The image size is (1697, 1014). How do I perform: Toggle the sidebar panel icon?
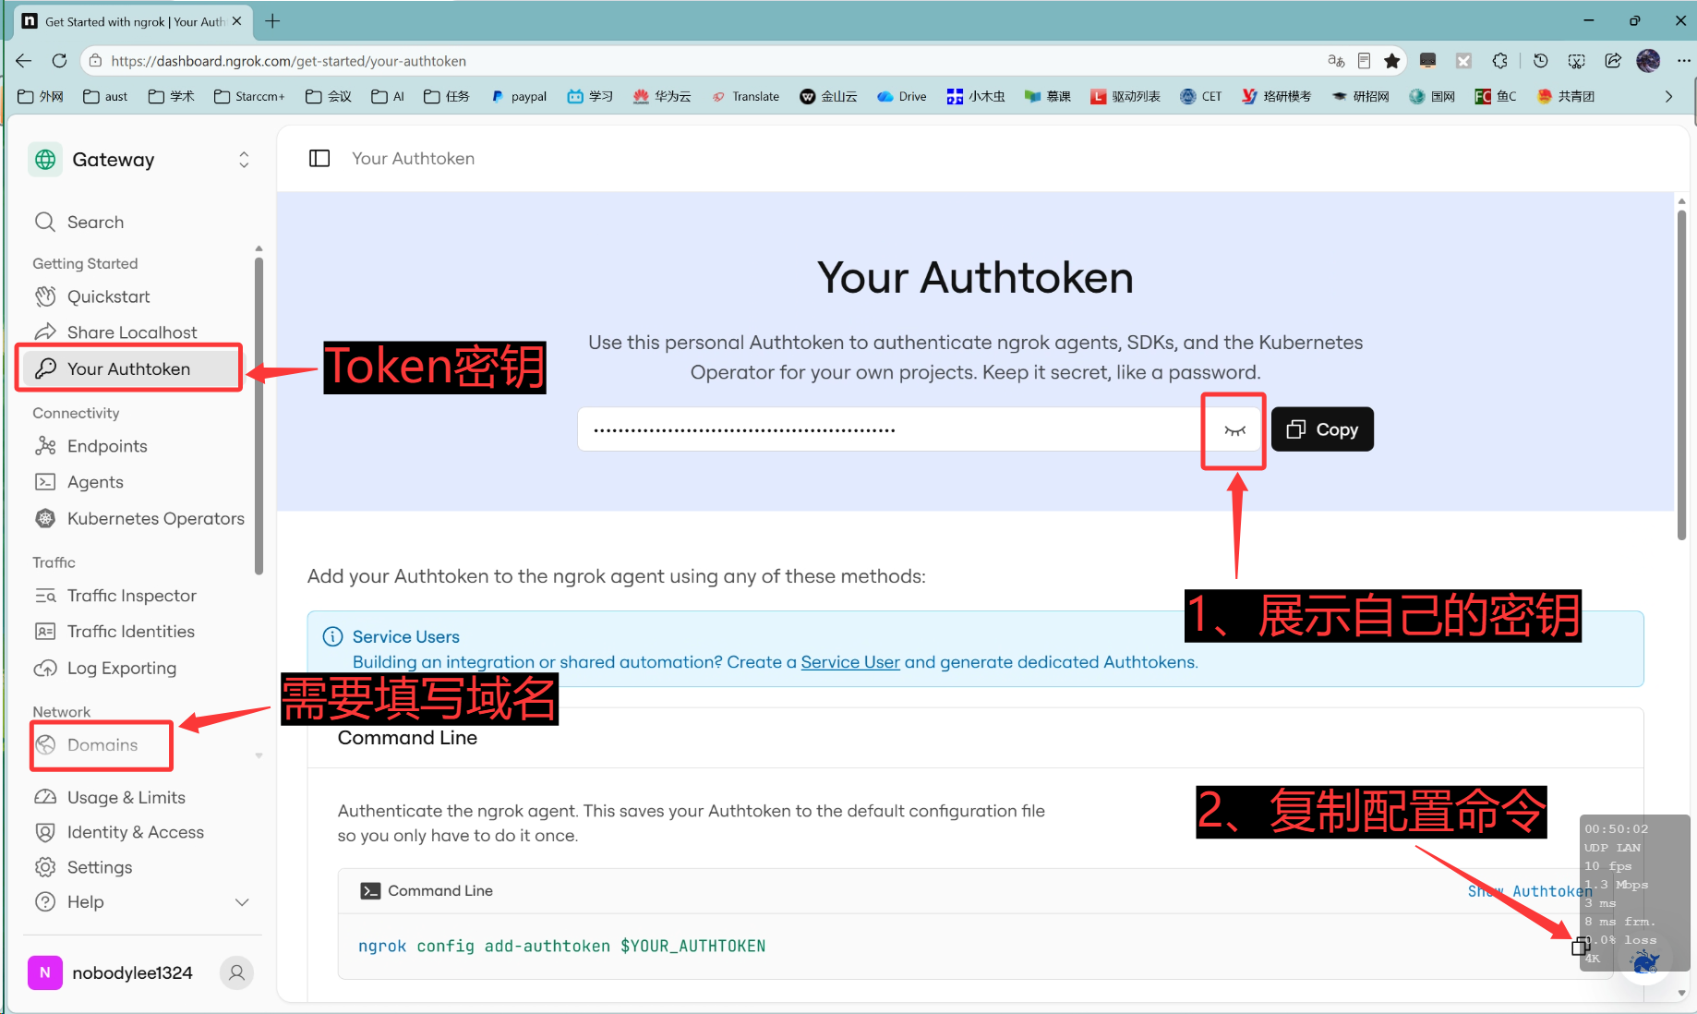click(x=319, y=159)
